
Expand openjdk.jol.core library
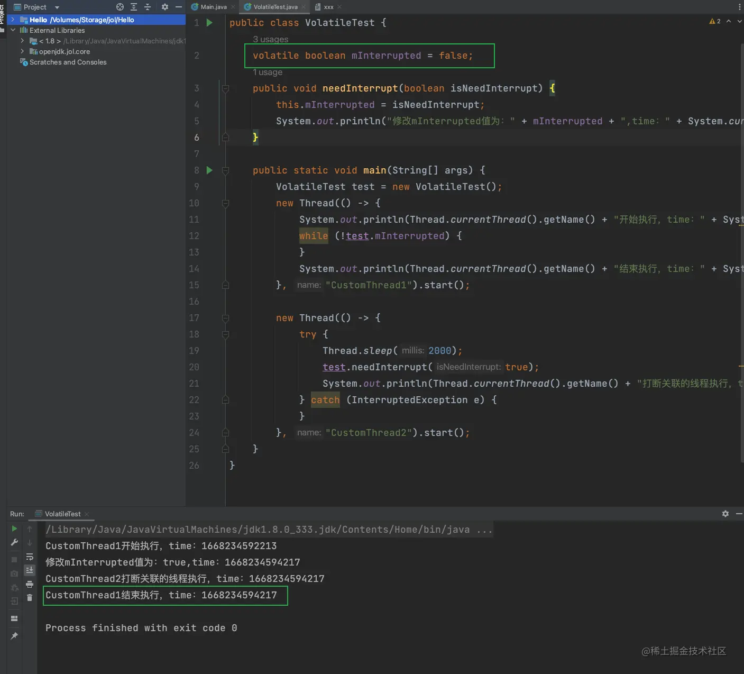[22, 51]
